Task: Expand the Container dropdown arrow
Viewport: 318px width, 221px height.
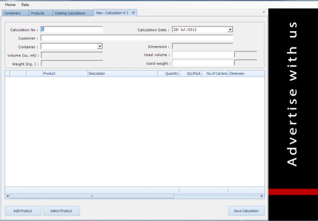Action: click(x=100, y=47)
